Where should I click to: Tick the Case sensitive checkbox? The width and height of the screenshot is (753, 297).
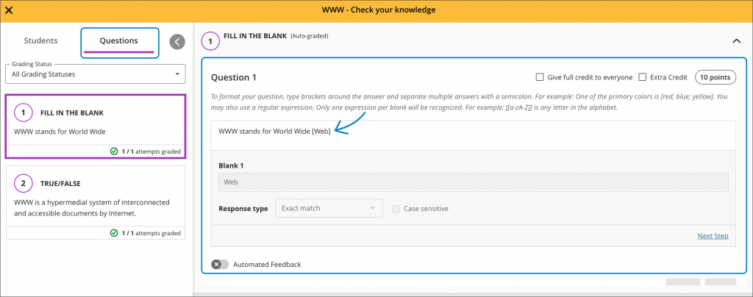tap(396, 209)
